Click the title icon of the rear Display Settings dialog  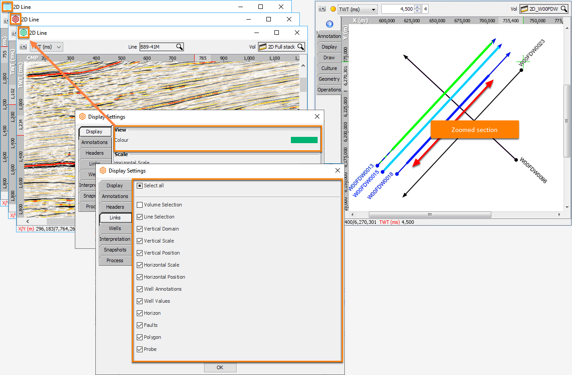coord(82,117)
